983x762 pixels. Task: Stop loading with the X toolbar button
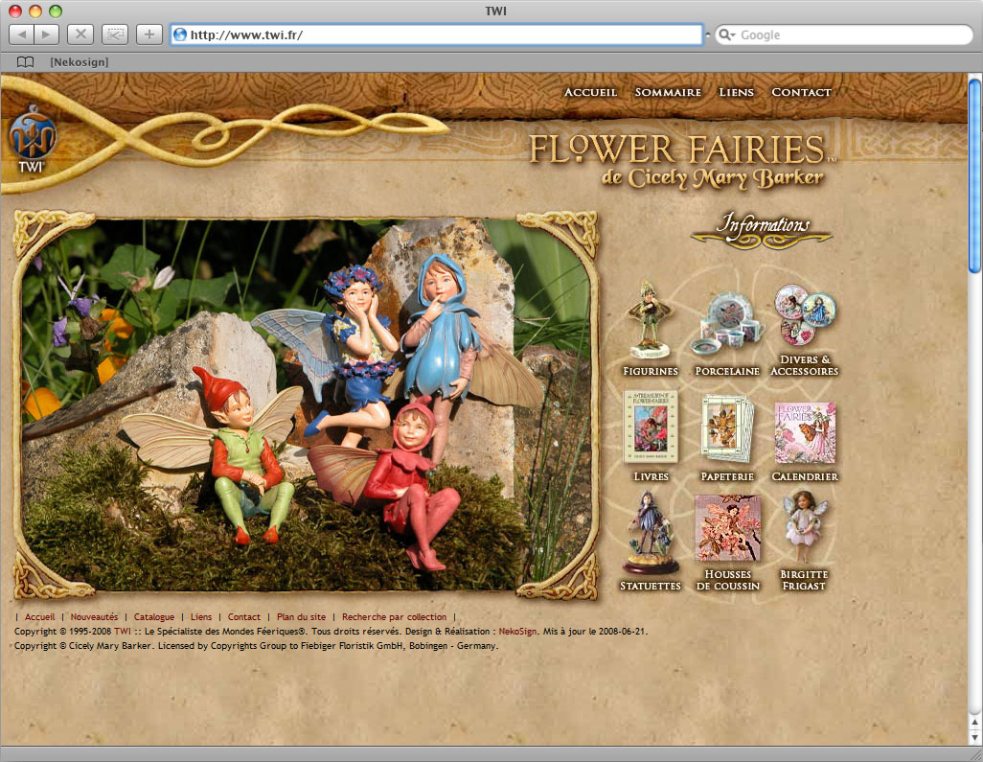[x=80, y=35]
